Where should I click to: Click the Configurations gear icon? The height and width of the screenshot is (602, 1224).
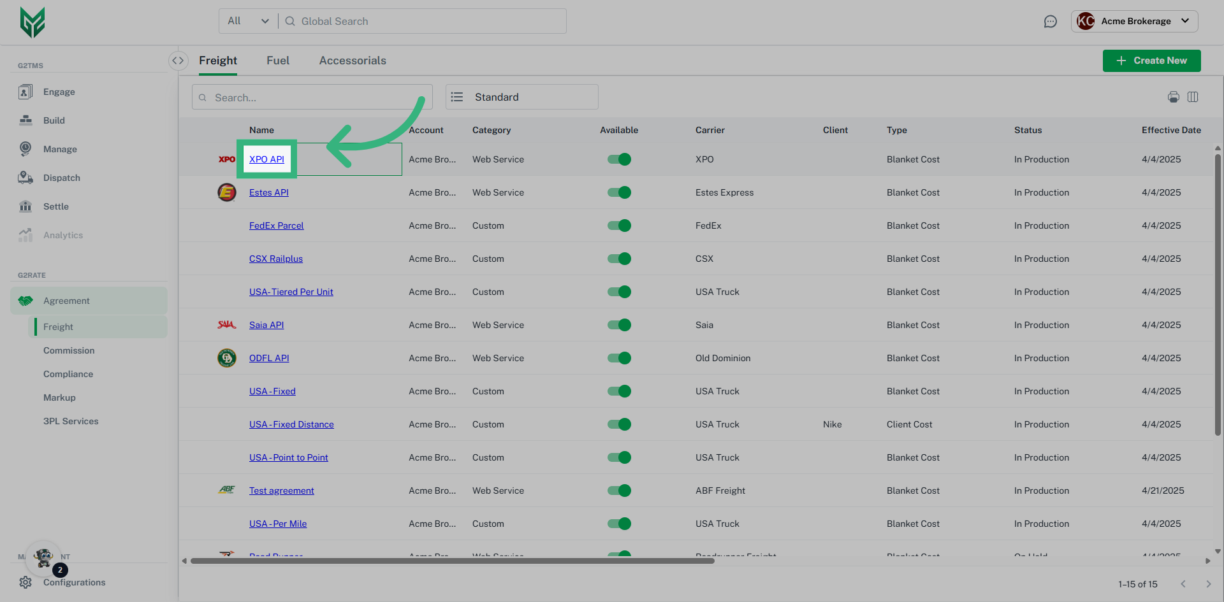tap(25, 582)
